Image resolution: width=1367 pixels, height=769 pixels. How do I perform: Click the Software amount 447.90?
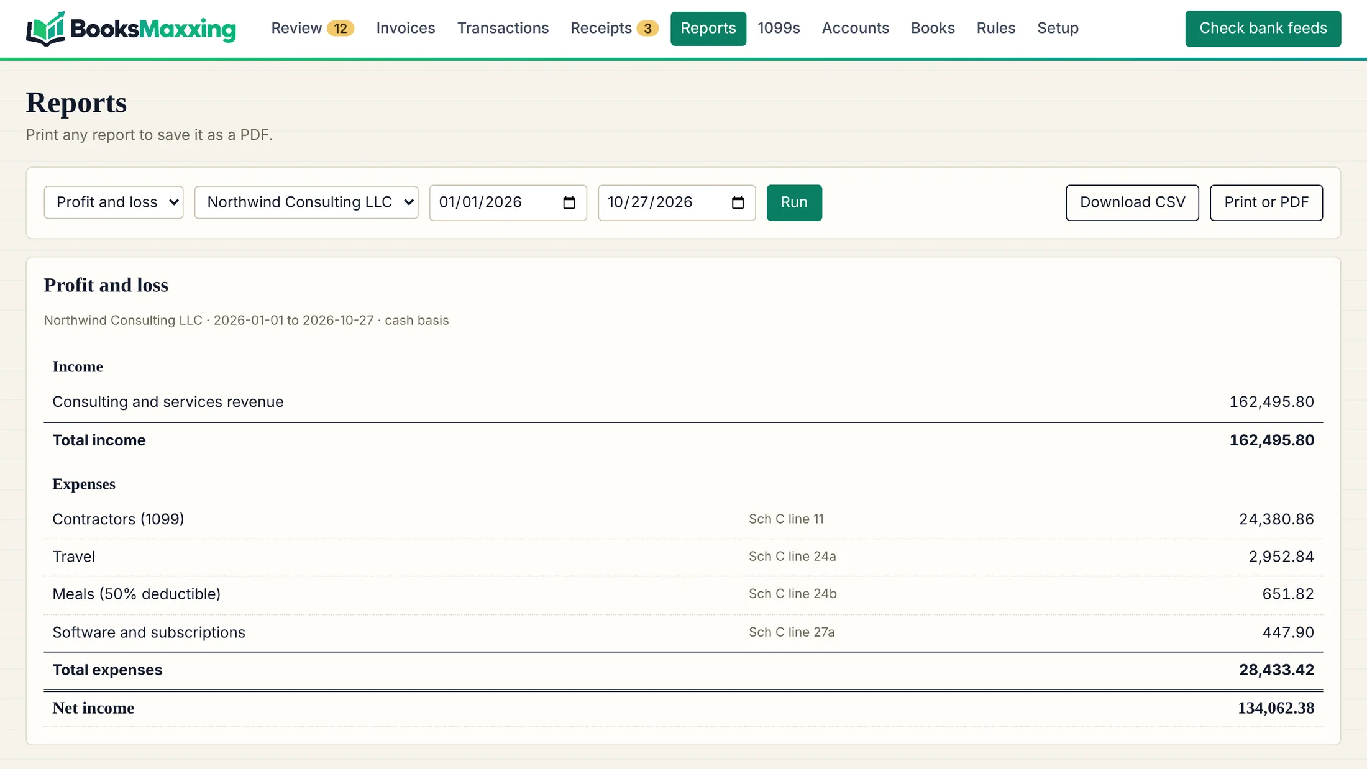[1288, 632]
